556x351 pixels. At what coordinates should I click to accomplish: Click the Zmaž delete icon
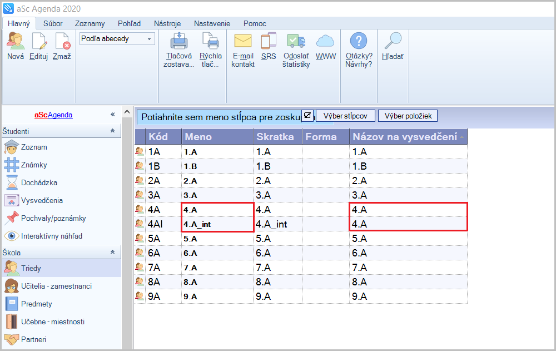[x=62, y=42]
